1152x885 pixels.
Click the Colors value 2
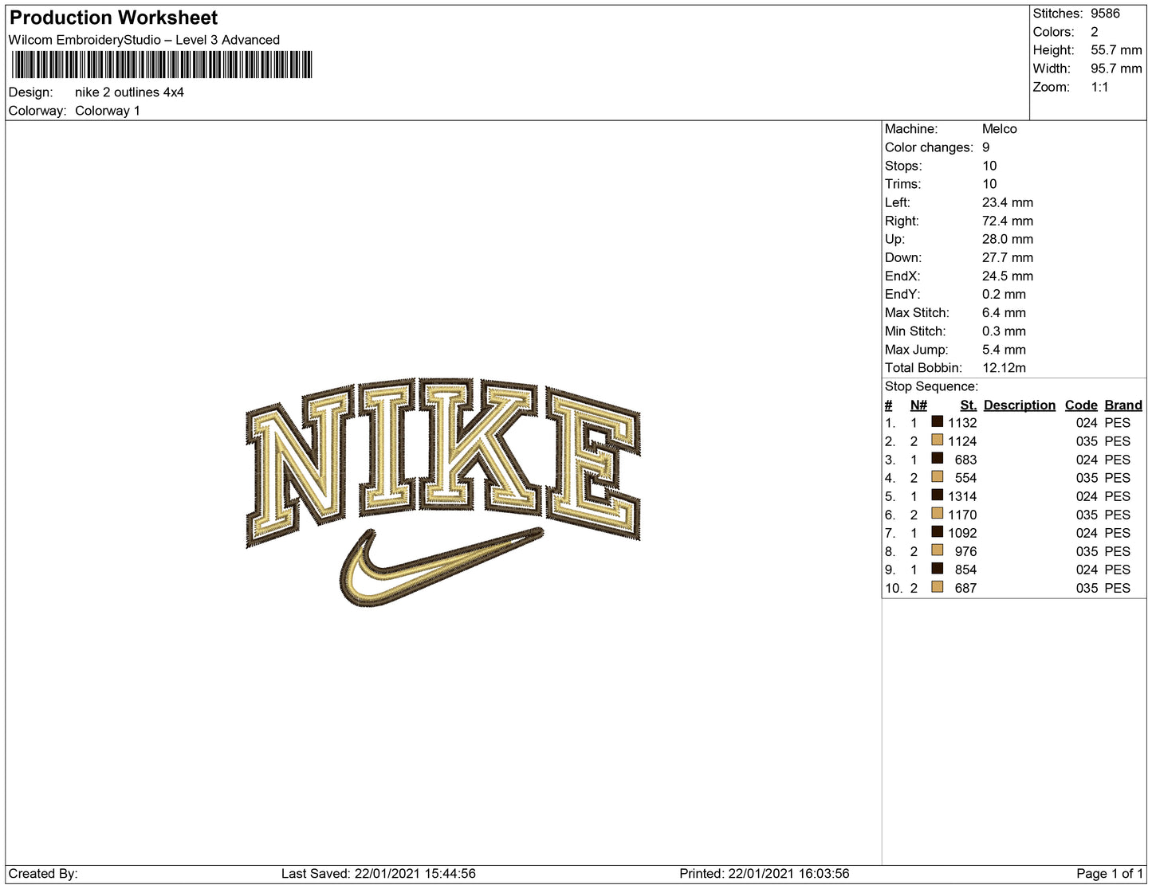(x=1095, y=32)
